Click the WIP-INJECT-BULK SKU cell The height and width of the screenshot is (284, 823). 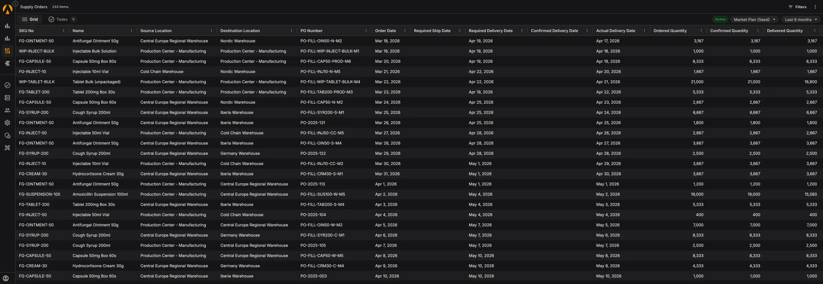(37, 51)
